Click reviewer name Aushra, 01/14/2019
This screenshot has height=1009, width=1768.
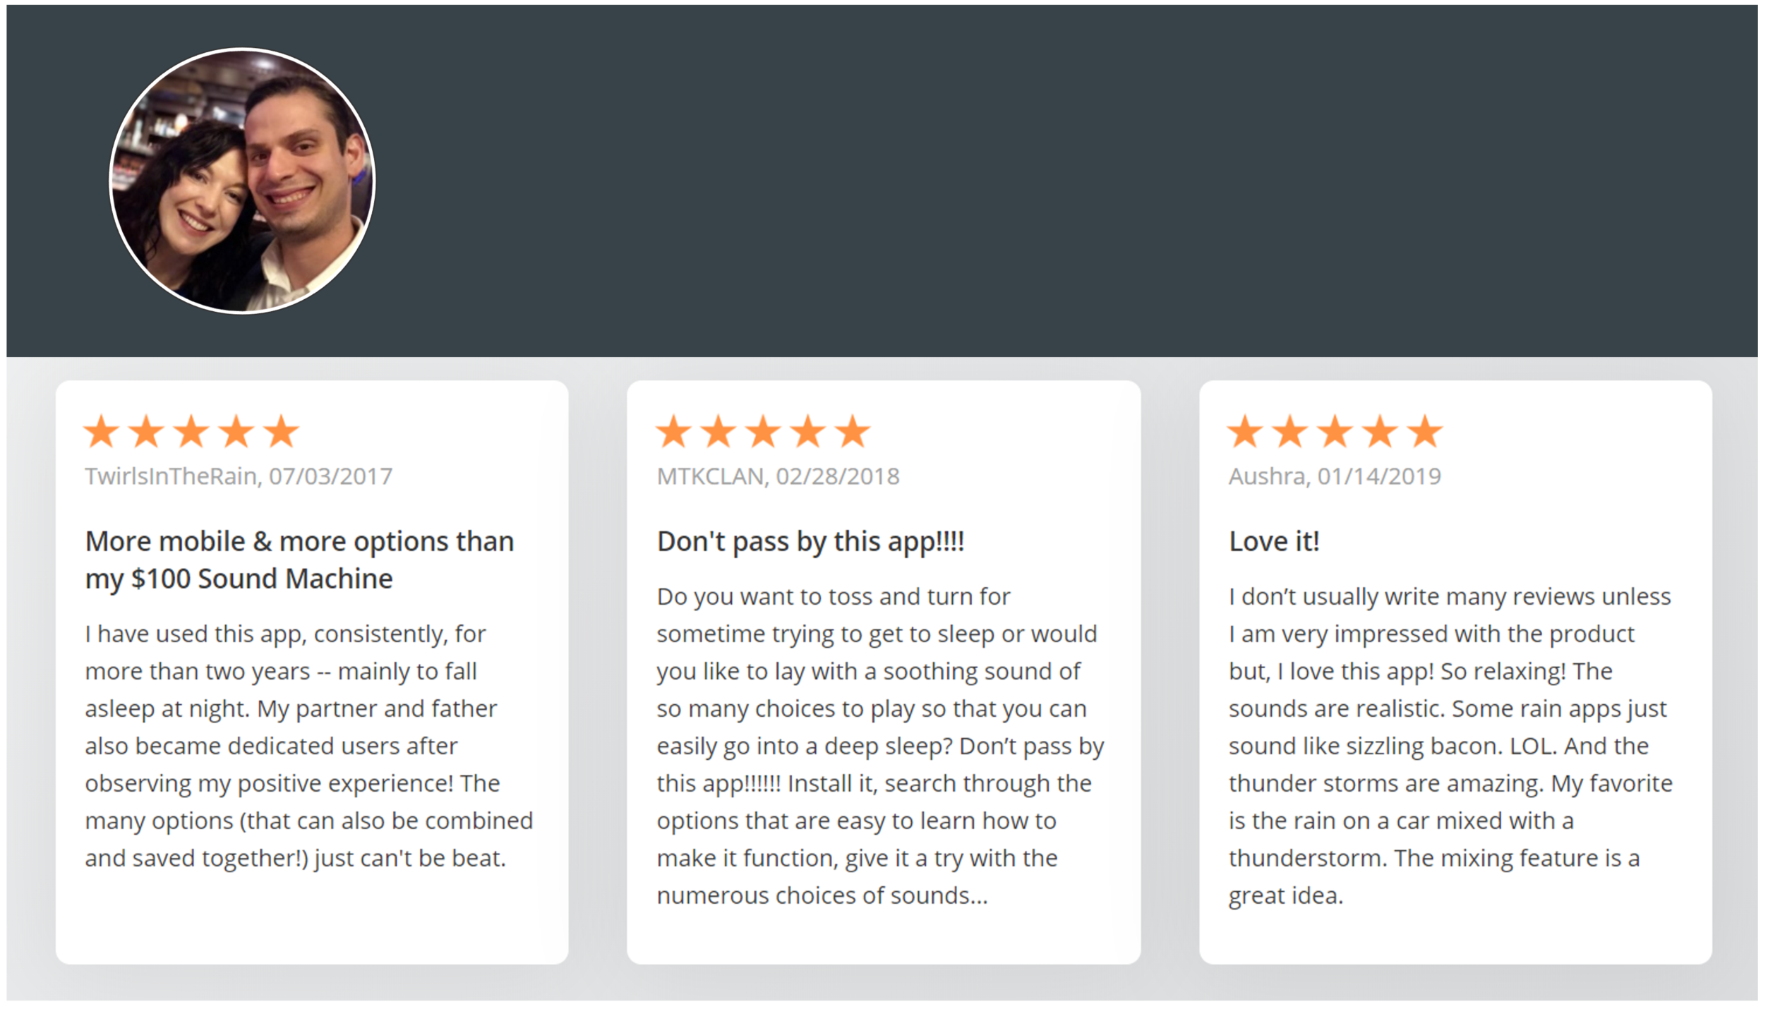(1335, 476)
